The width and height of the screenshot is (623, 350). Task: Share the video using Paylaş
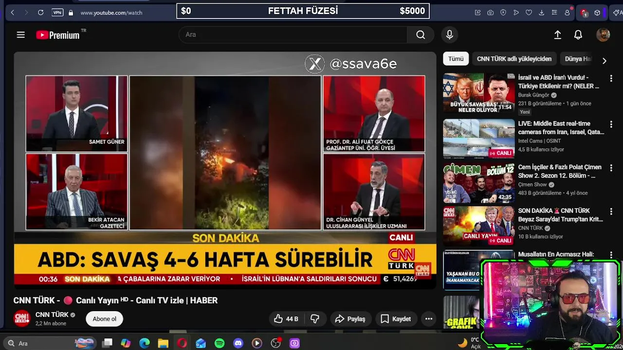click(x=350, y=319)
